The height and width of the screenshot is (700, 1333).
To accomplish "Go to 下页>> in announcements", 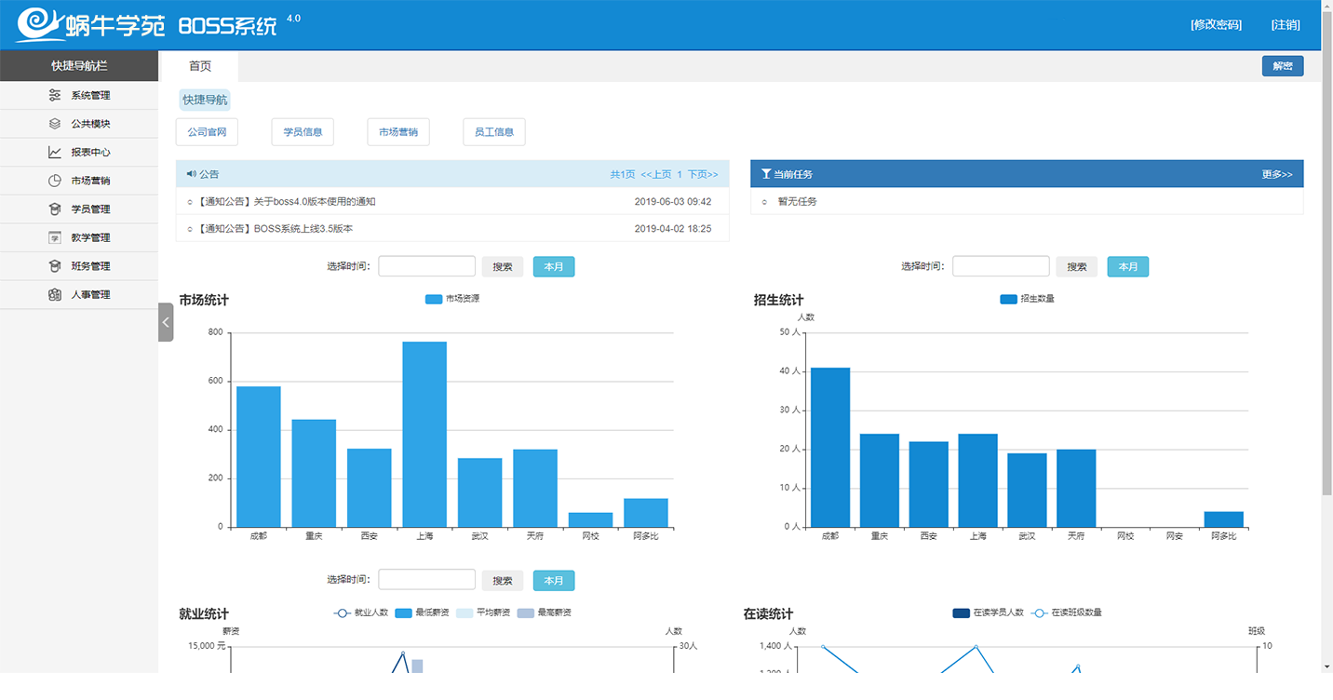I will 703,174.
